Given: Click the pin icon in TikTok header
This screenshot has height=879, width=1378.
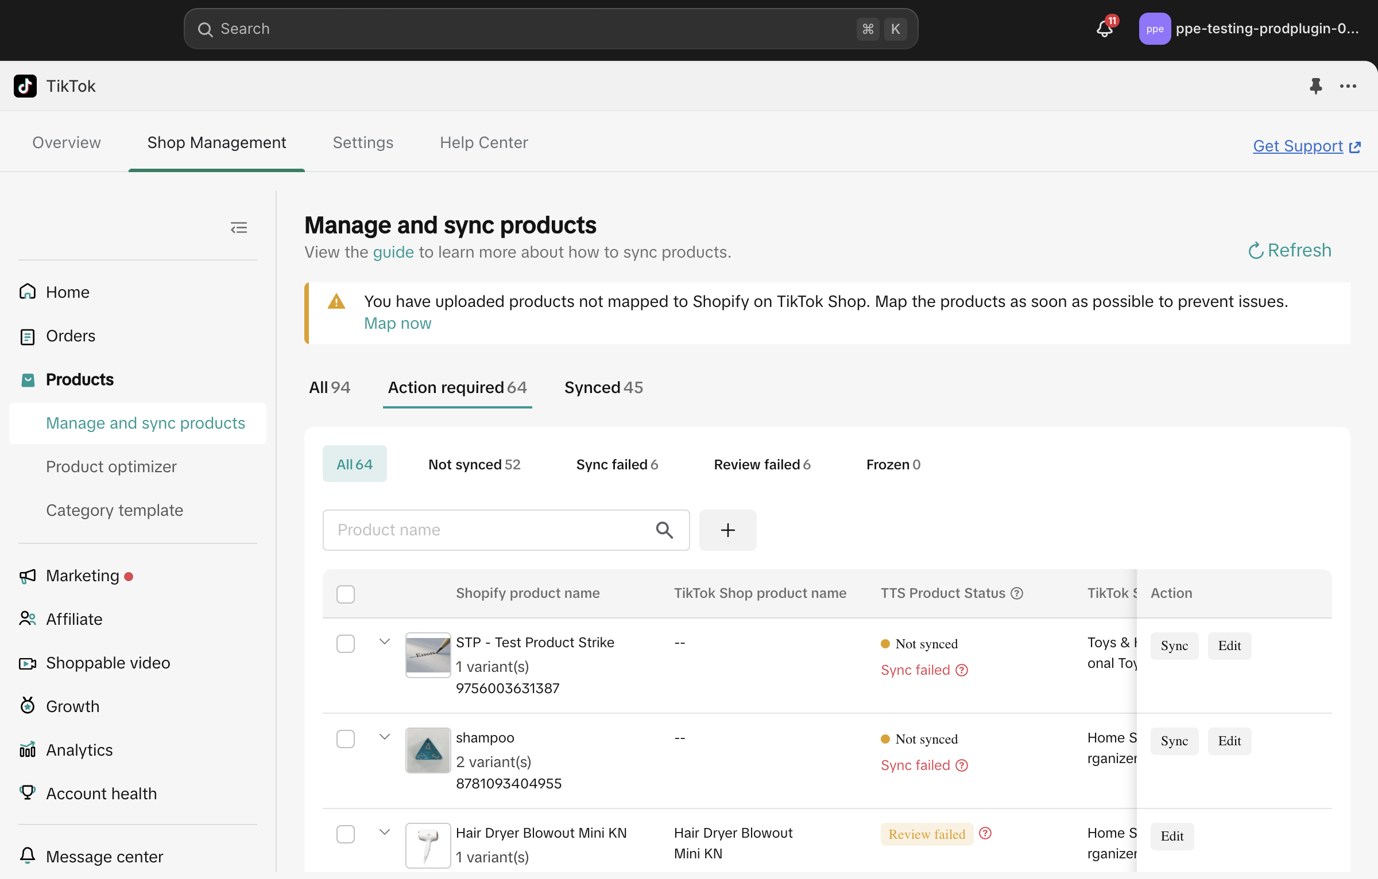Looking at the screenshot, I should (x=1315, y=86).
